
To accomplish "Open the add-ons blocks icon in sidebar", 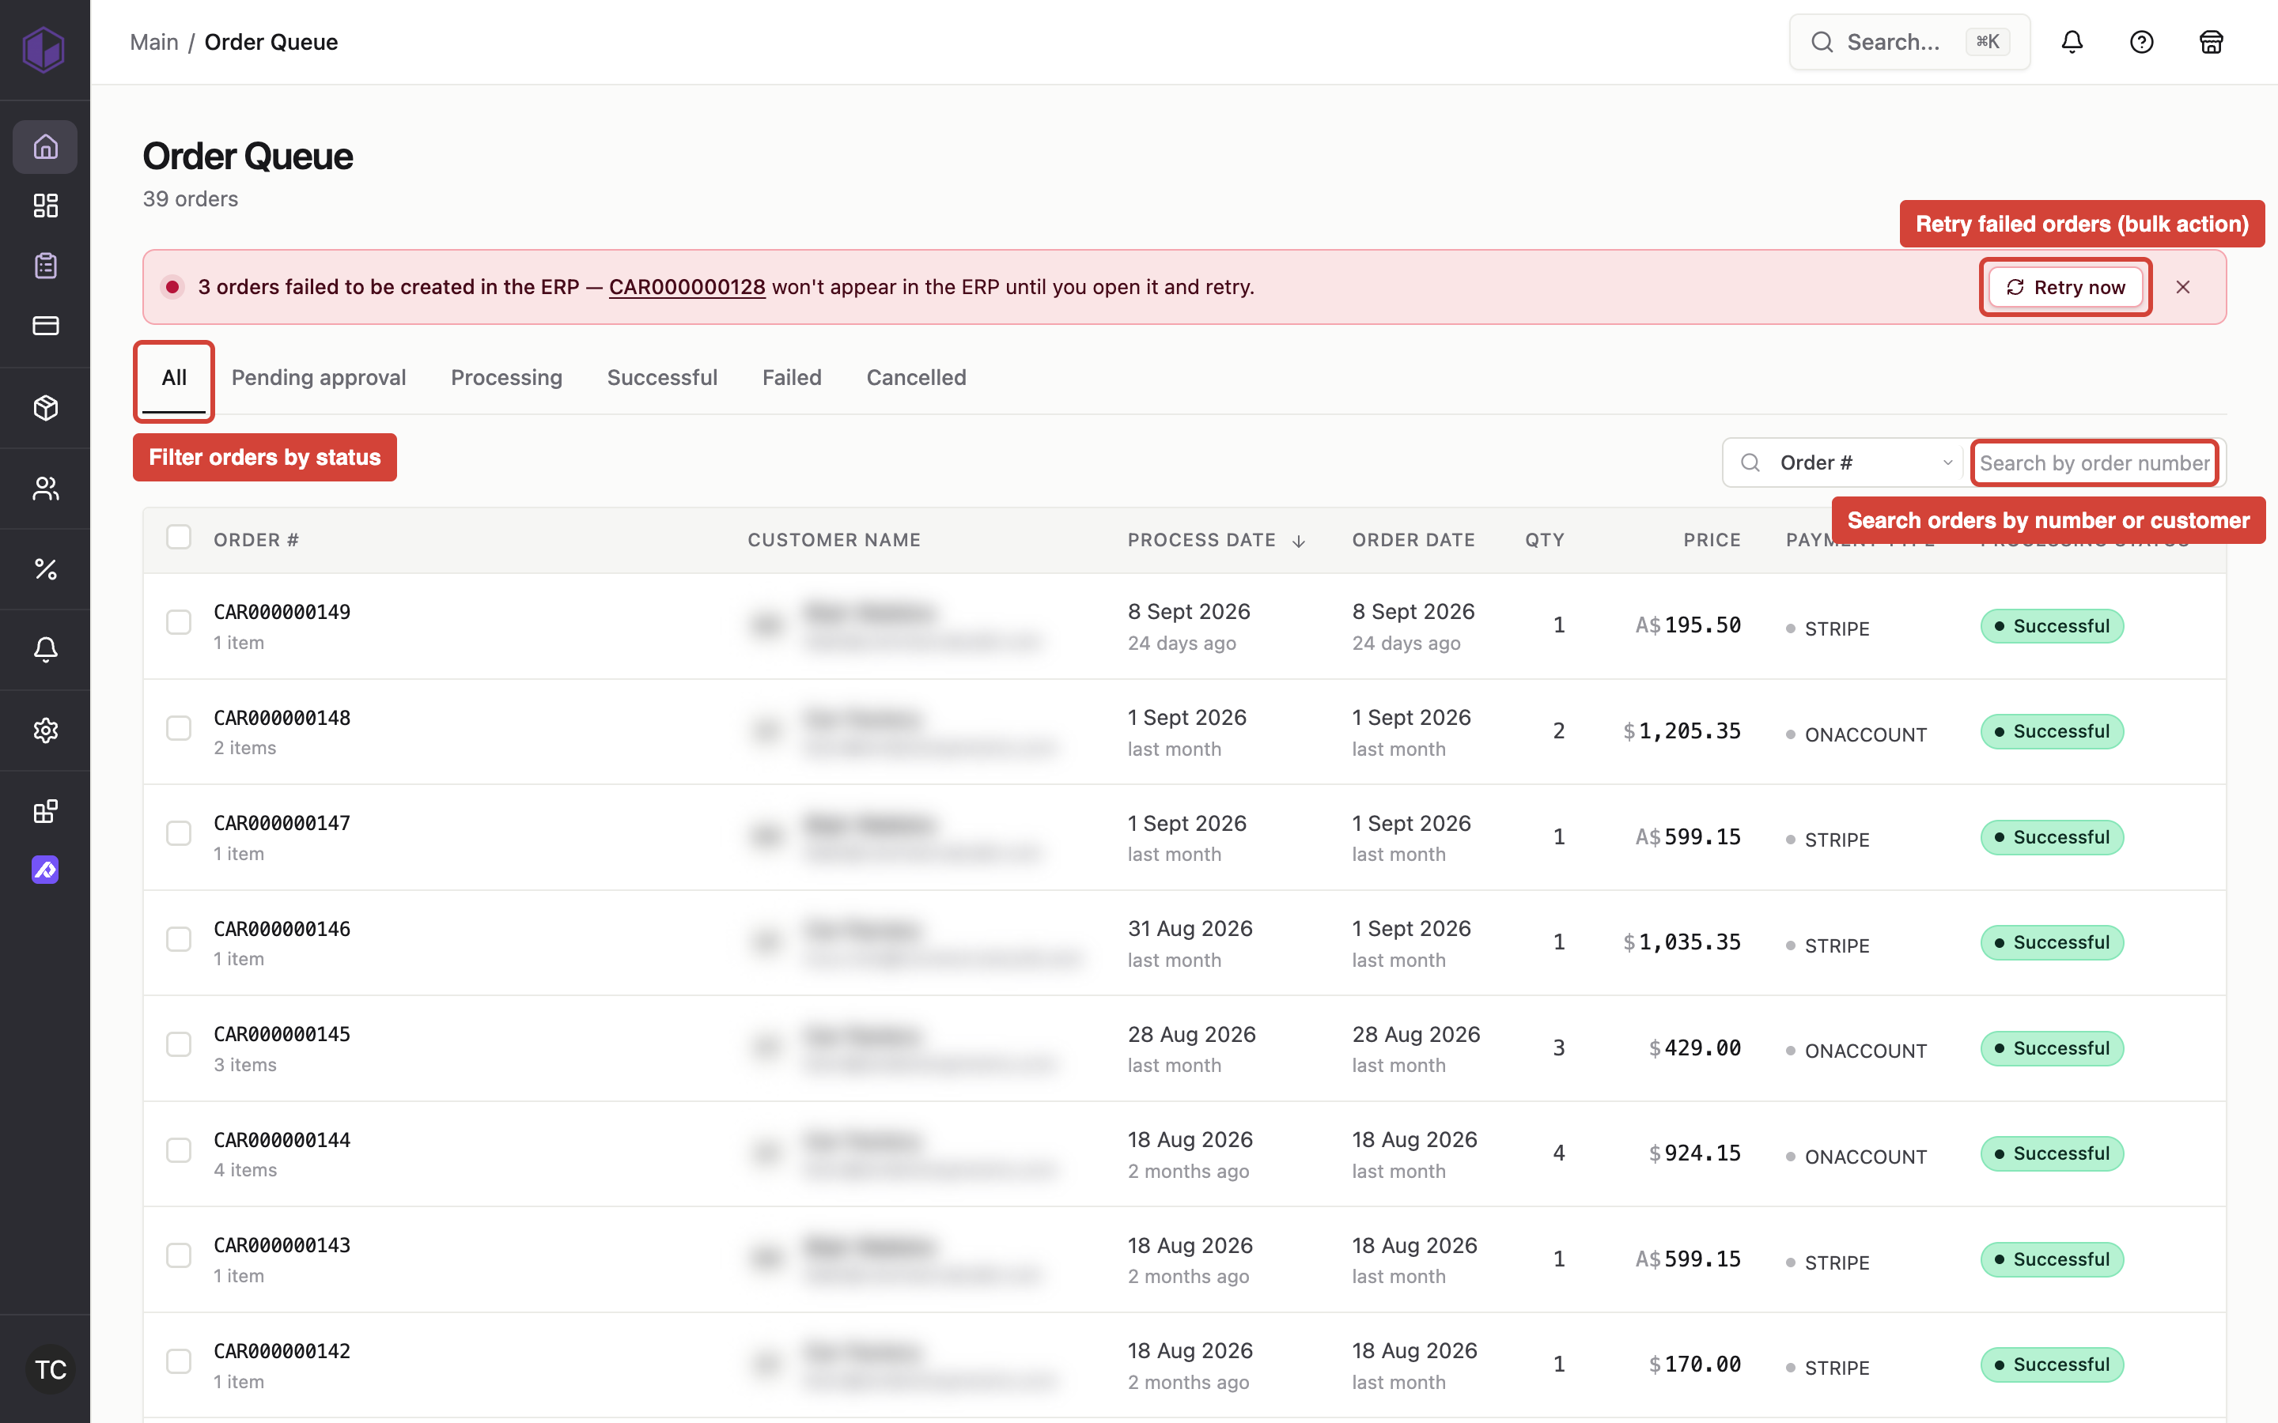I will [45, 811].
